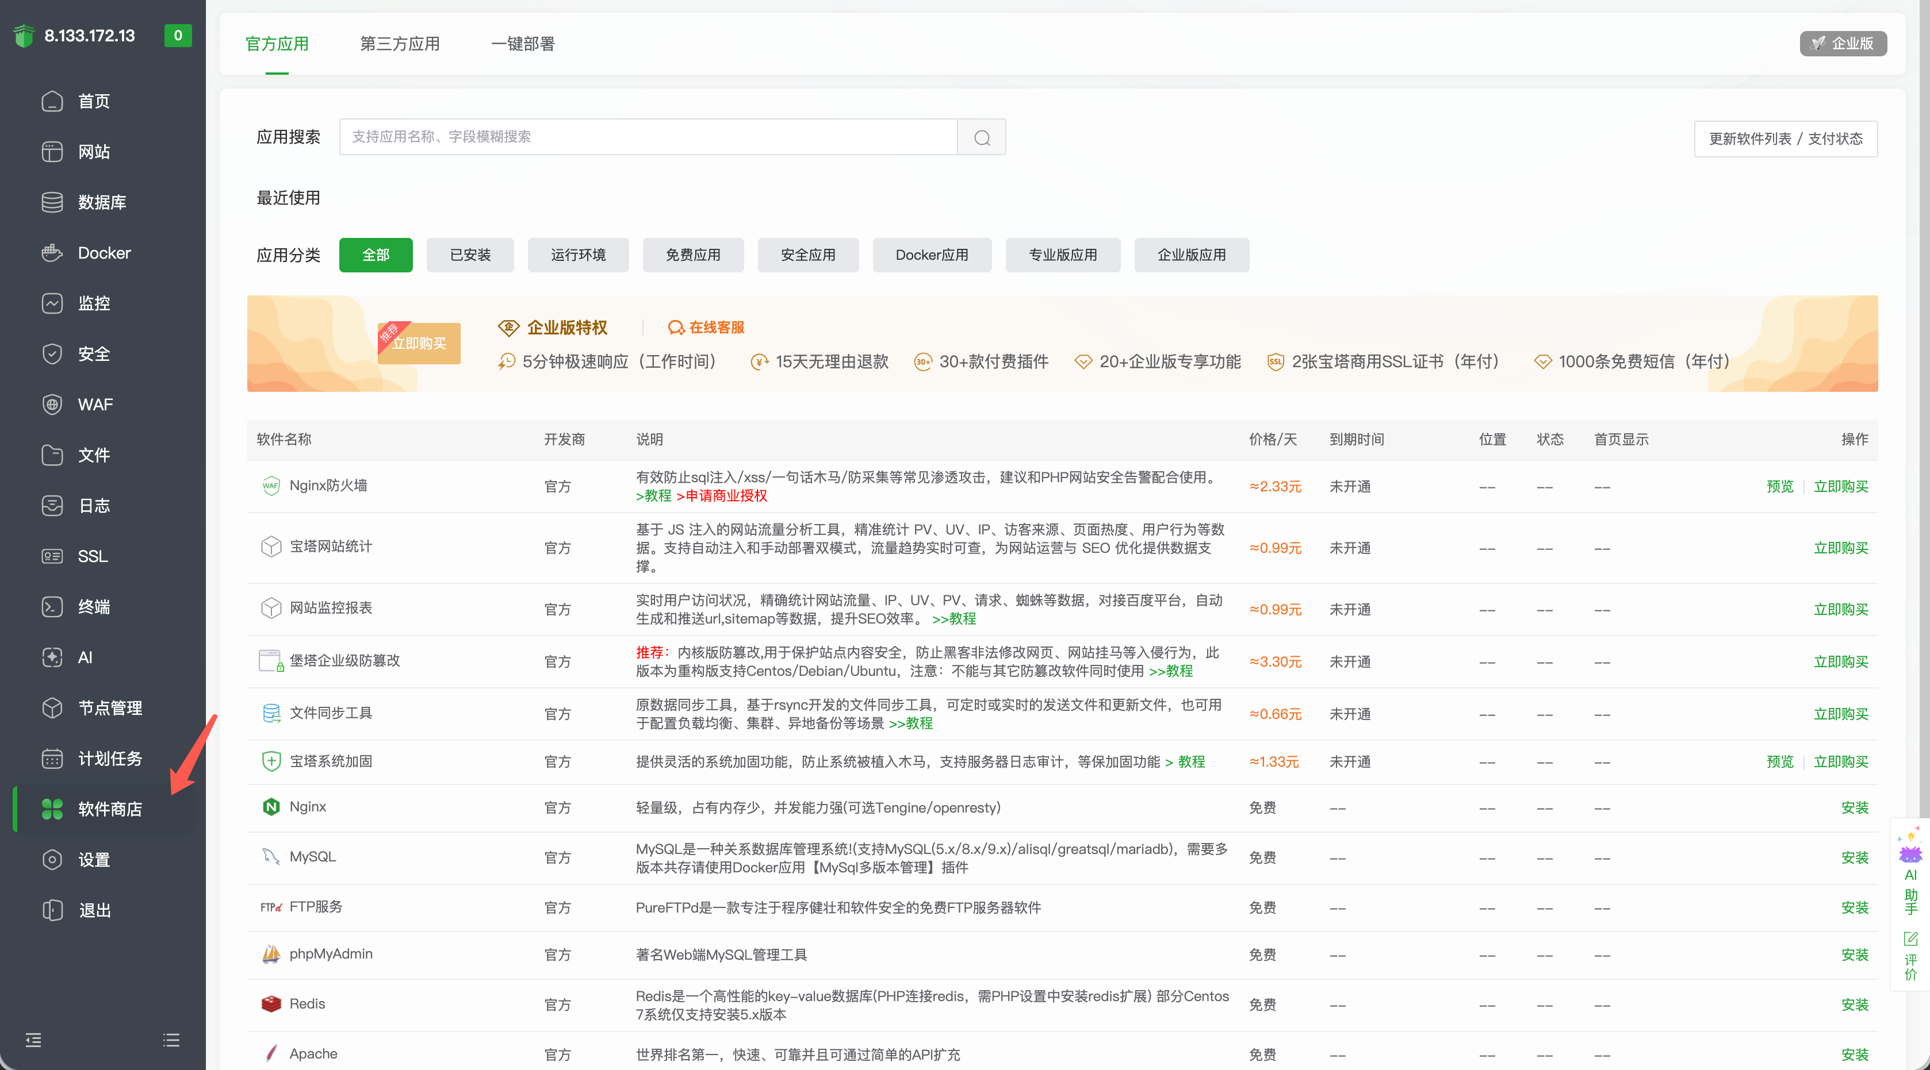Click 安装 for Apache

(1855, 1054)
